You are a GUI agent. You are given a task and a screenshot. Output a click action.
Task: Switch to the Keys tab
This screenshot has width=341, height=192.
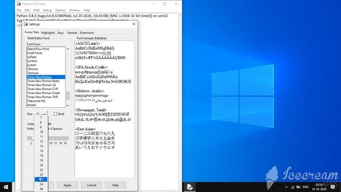[60, 33]
